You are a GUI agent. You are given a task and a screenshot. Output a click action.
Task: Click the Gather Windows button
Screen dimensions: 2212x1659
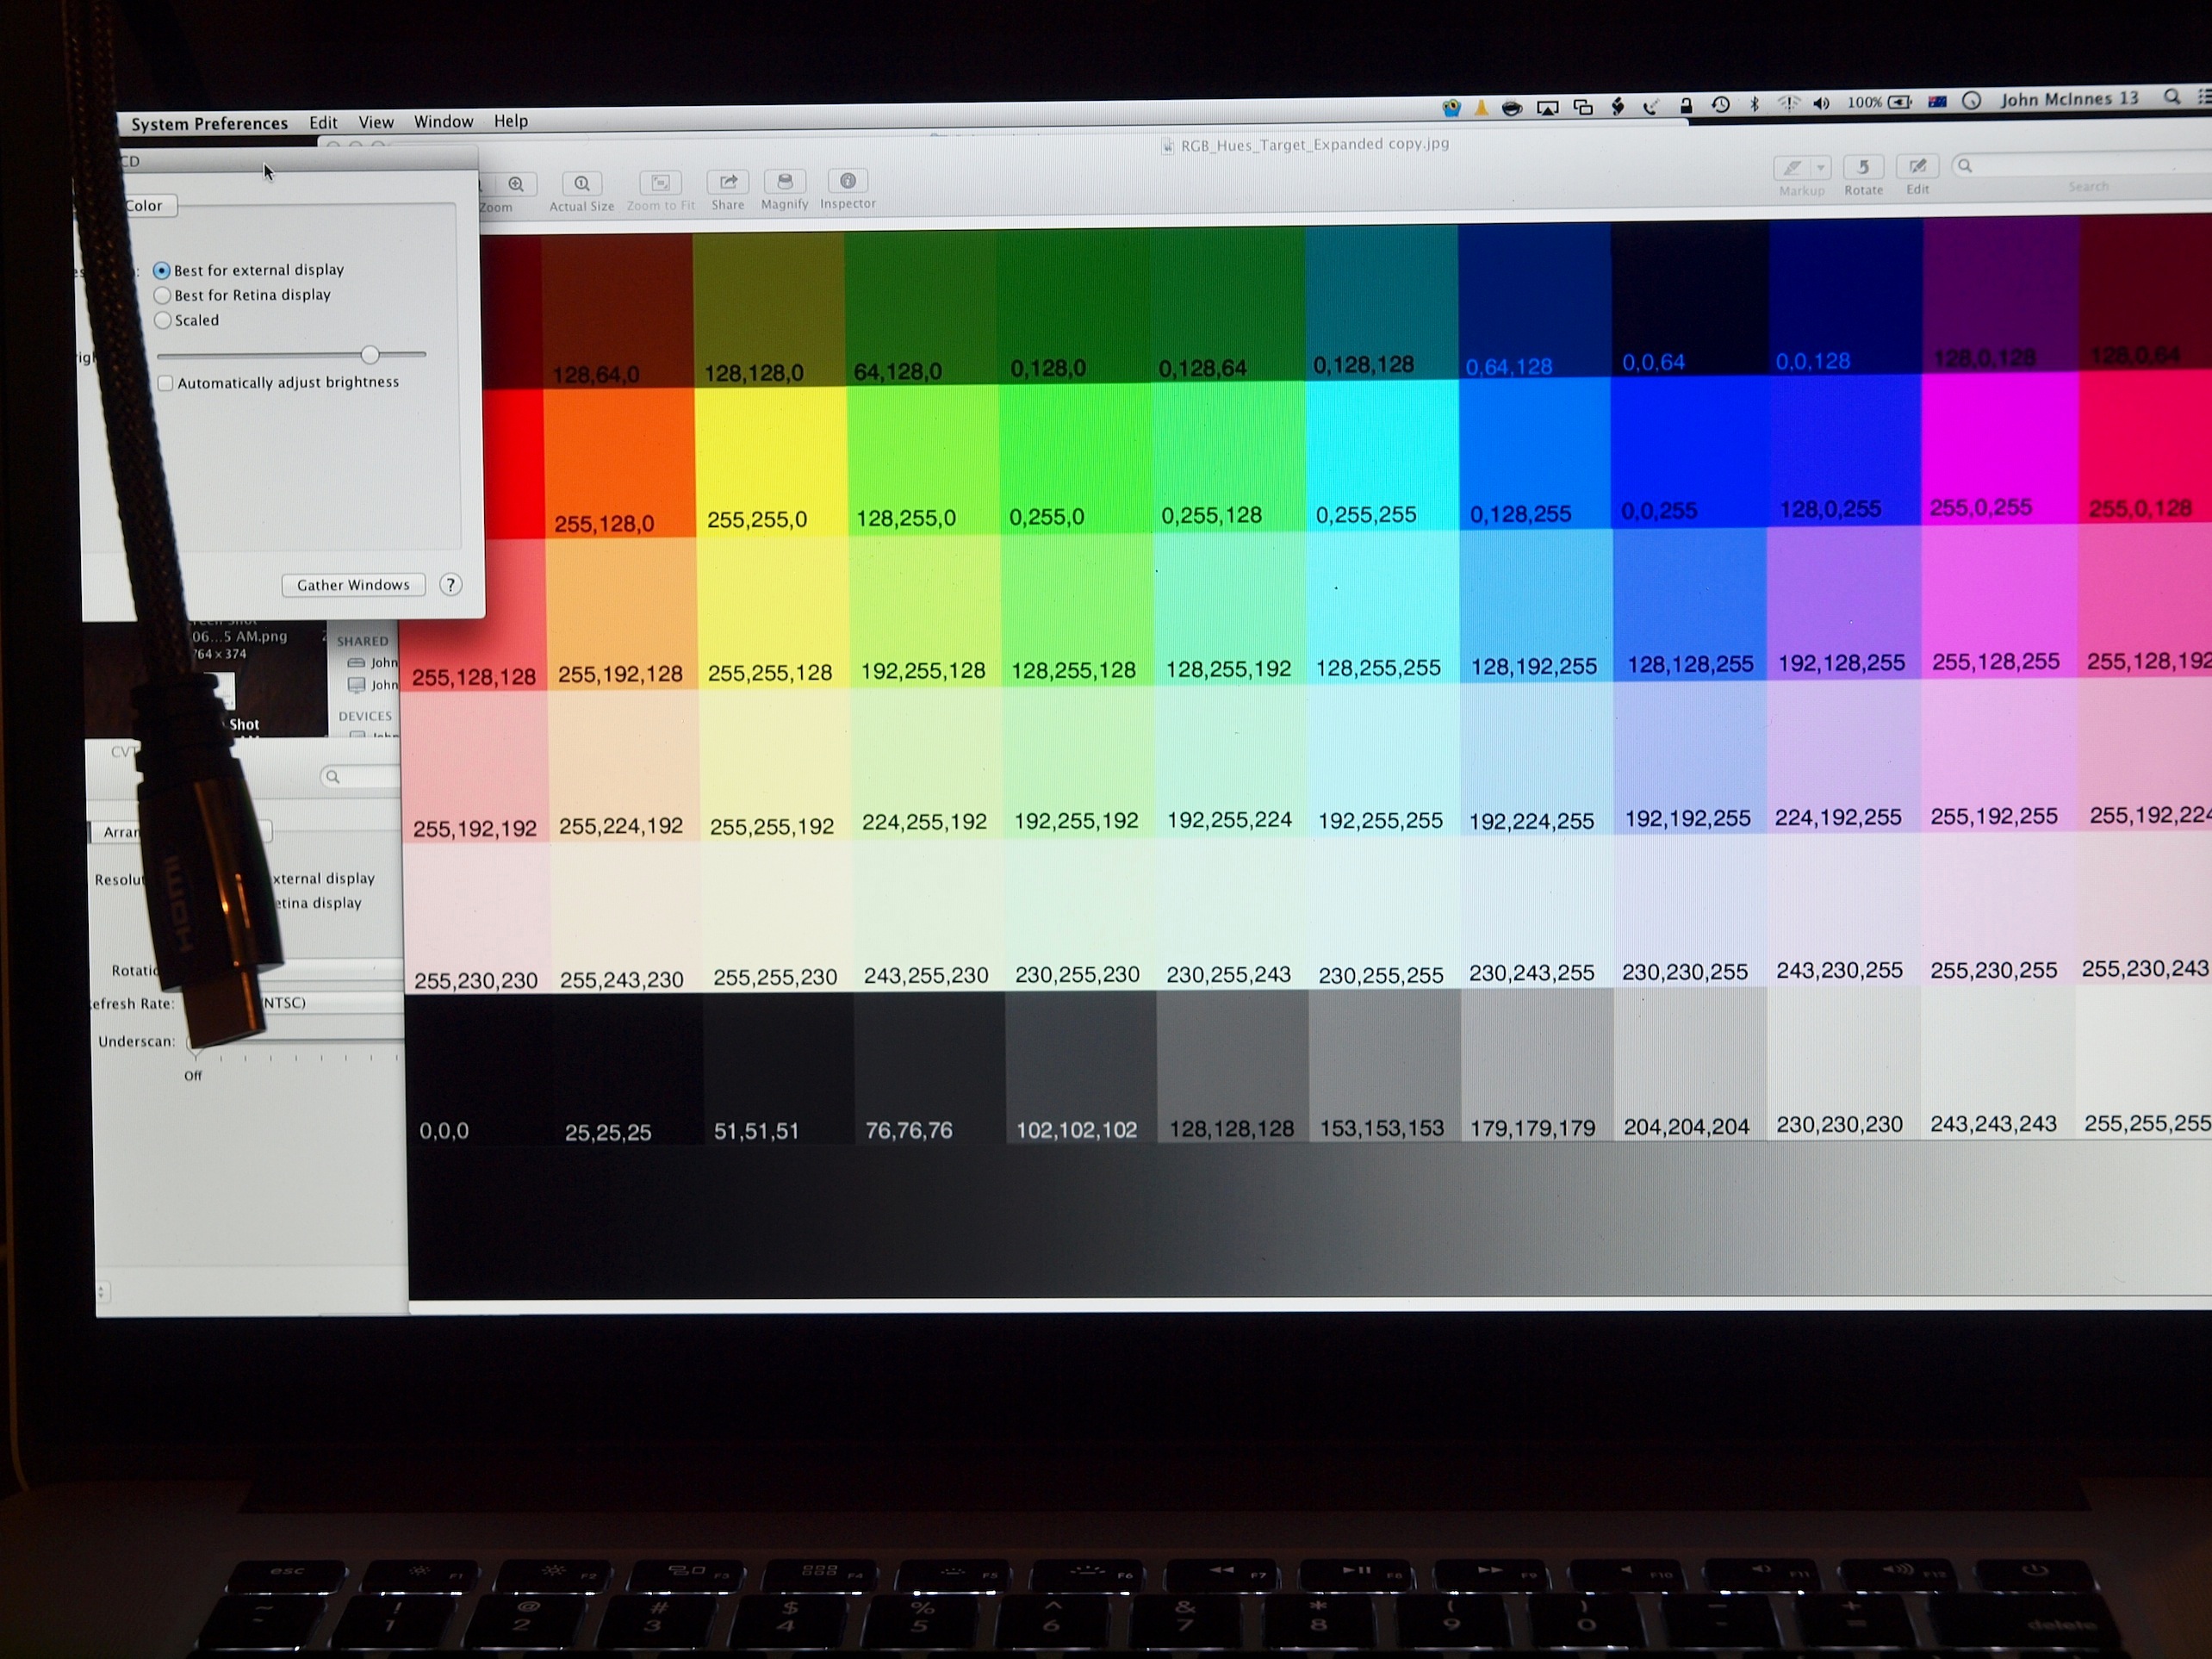pyautogui.click(x=353, y=585)
